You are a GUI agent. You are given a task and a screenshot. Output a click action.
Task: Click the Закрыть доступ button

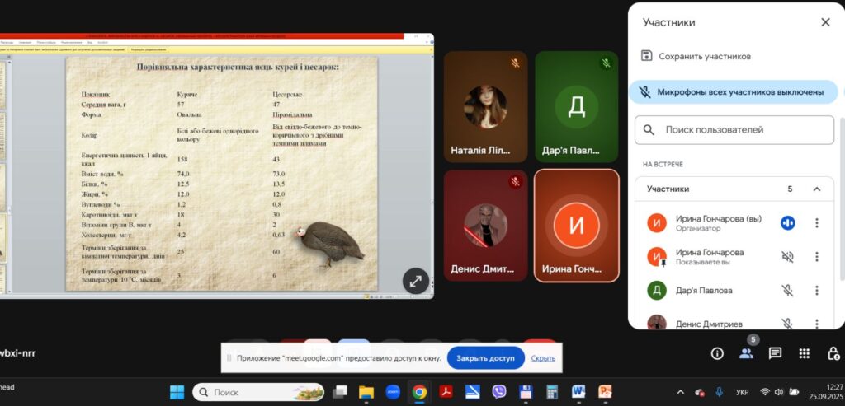click(486, 358)
